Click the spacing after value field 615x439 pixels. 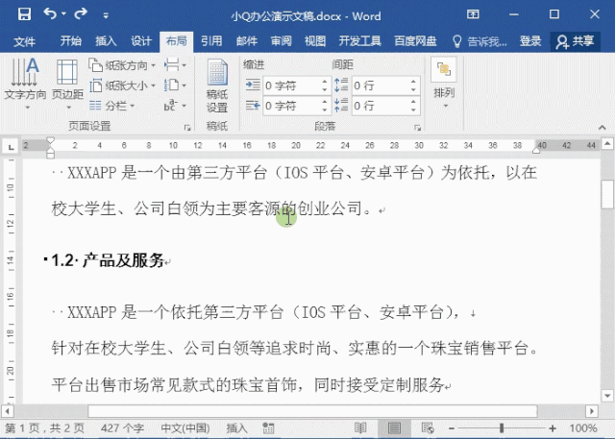pos(381,106)
